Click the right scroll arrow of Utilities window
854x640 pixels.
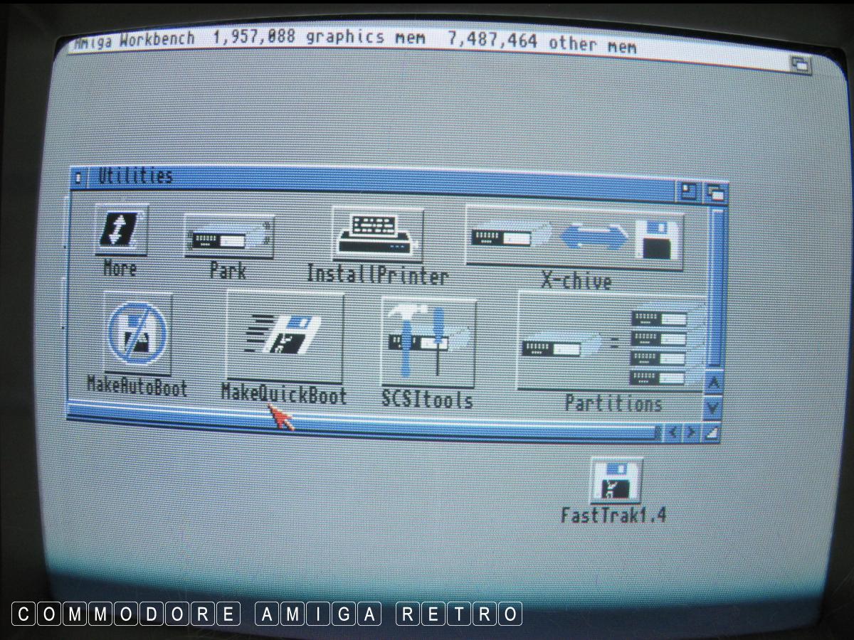click(691, 432)
